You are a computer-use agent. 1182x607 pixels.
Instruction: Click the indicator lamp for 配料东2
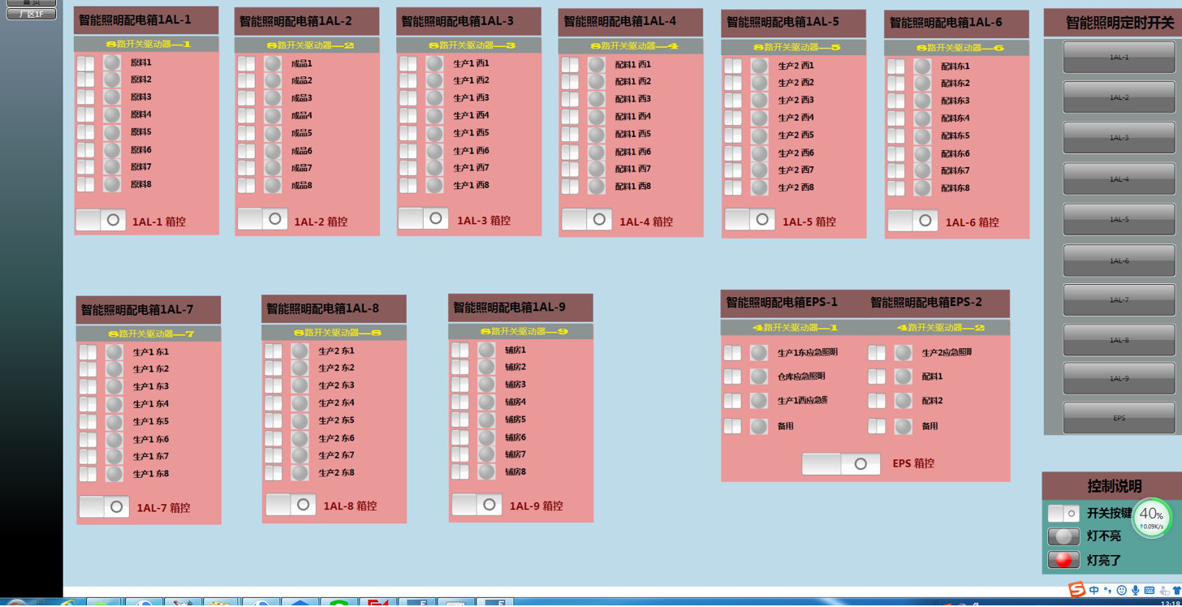[922, 84]
